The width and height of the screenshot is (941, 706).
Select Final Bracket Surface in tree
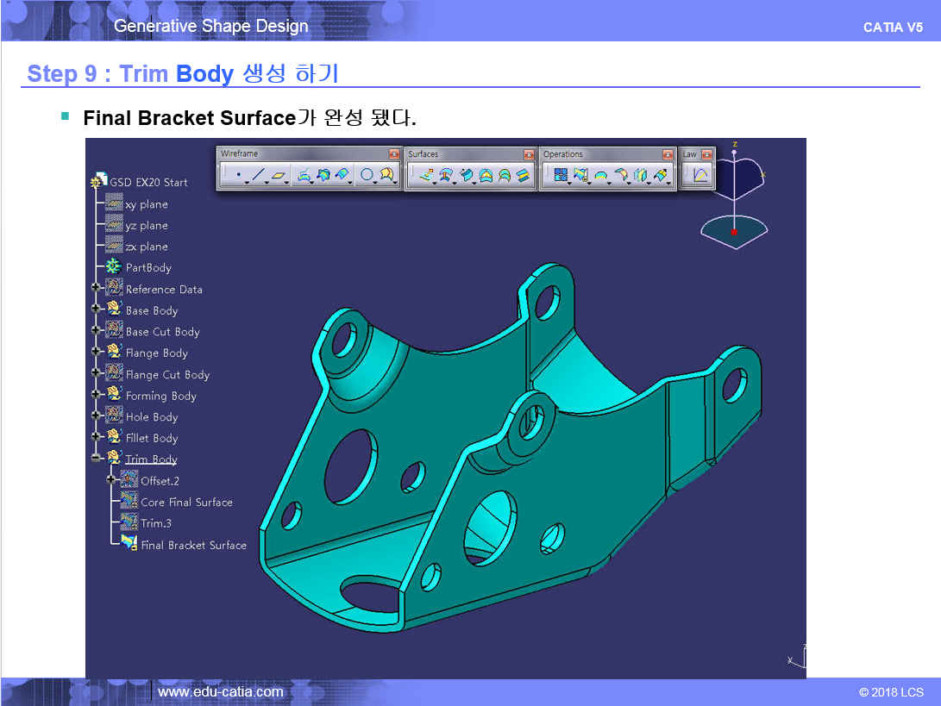coord(193,545)
